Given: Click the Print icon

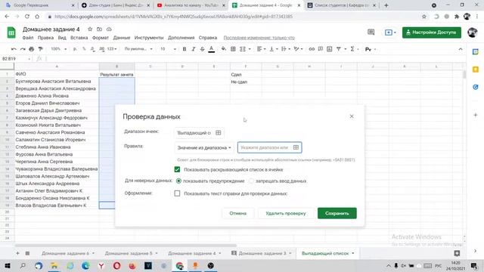Looking at the screenshot, I should click(x=32, y=49).
